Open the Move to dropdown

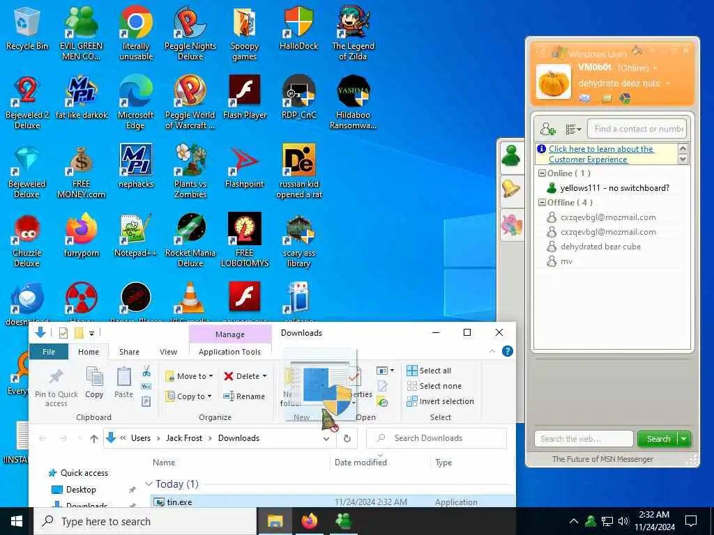click(x=189, y=376)
